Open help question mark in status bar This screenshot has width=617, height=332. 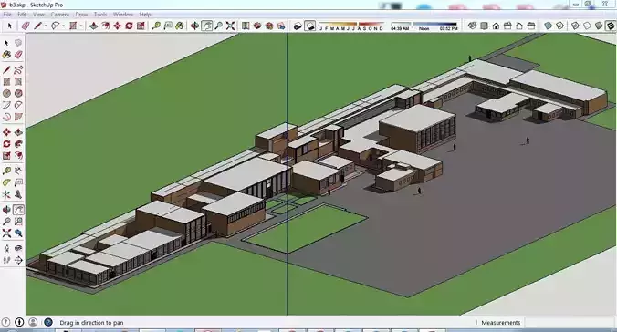48,322
